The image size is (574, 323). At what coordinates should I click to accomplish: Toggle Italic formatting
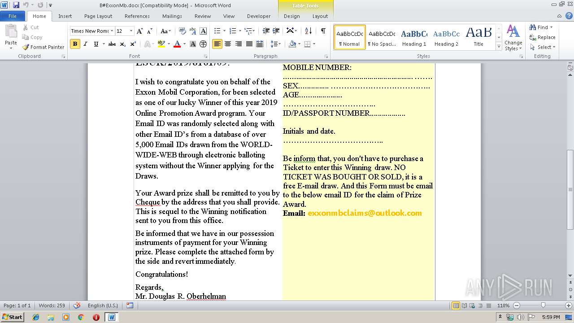click(86, 44)
